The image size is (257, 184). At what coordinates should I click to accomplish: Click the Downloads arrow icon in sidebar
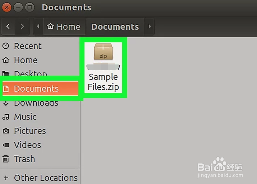coord(6,103)
